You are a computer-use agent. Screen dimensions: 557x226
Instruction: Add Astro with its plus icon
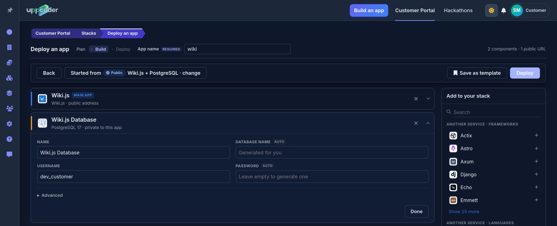(x=536, y=148)
